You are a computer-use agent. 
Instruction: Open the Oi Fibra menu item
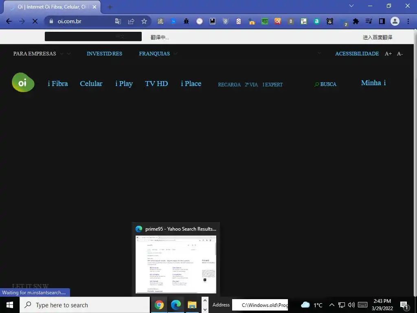point(58,83)
